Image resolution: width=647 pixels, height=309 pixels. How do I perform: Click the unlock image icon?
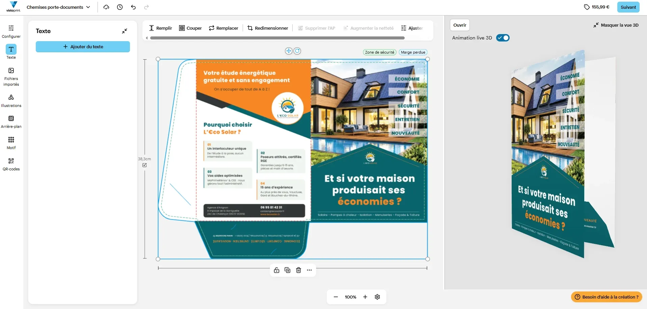(x=276, y=270)
